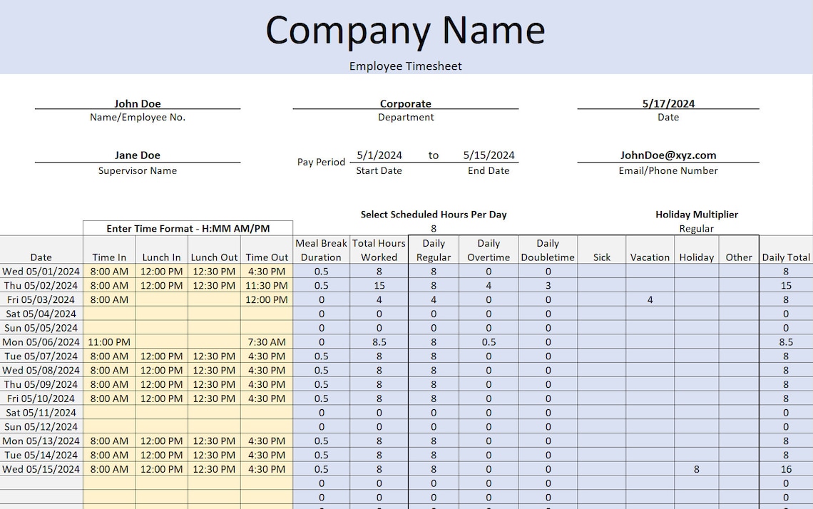Viewport: 813px width, 509px height.
Task: Click the Daily Total column header
Action: tap(785, 257)
